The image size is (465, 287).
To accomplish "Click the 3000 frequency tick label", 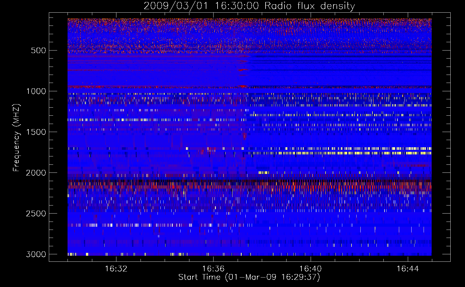I will [36, 254].
